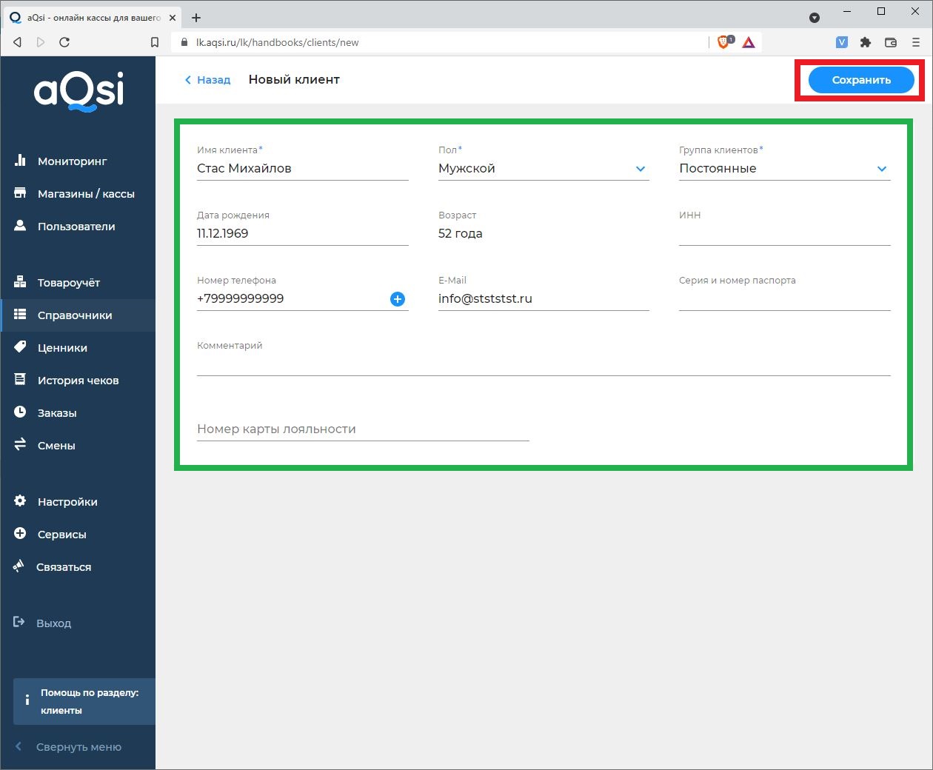Open the Brave wallet icon
This screenshot has width=933, height=770.
point(891,42)
